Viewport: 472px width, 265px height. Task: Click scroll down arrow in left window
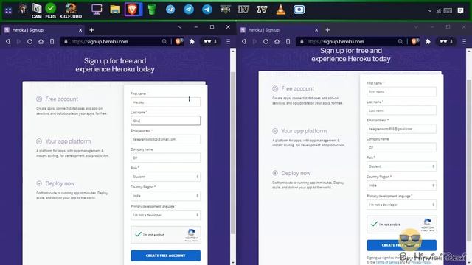point(233,263)
